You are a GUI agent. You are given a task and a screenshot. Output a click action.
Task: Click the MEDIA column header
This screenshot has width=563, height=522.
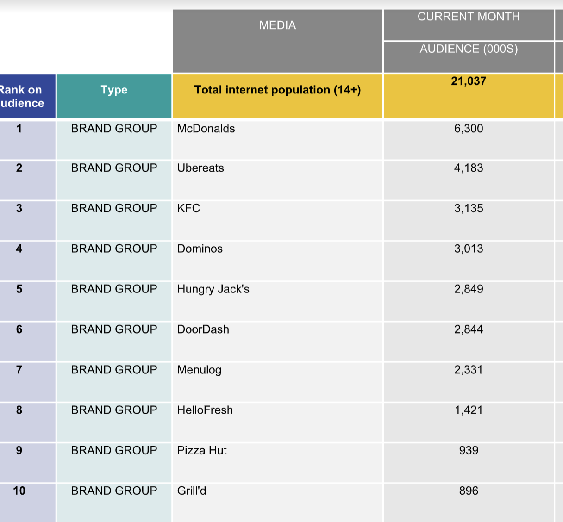(278, 41)
